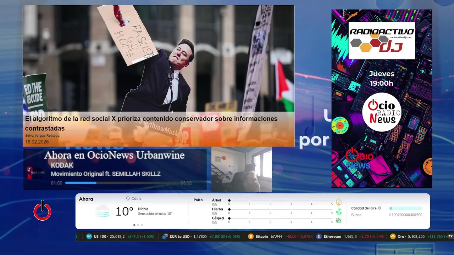The width and height of the screenshot is (454, 255).
Task: Click the OcioNews logo in now playing
Action: click(35, 173)
